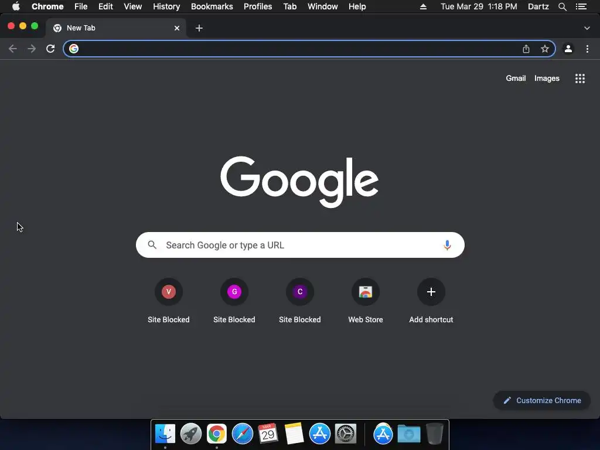This screenshot has width=600, height=450.
Task: Click the date and time in menu bar
Action: point(479,6)
